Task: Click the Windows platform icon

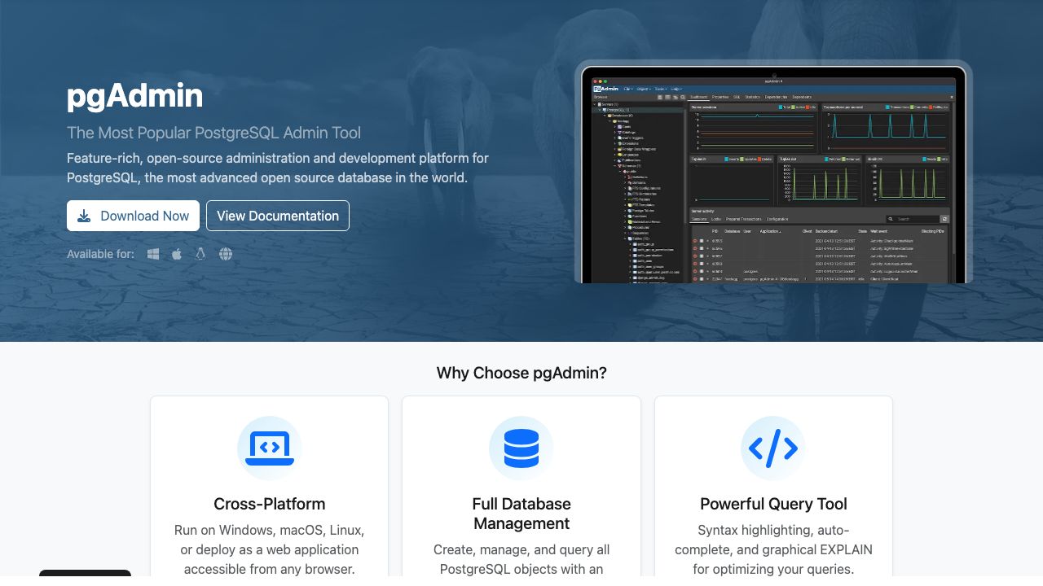Action: click(153, 254)
